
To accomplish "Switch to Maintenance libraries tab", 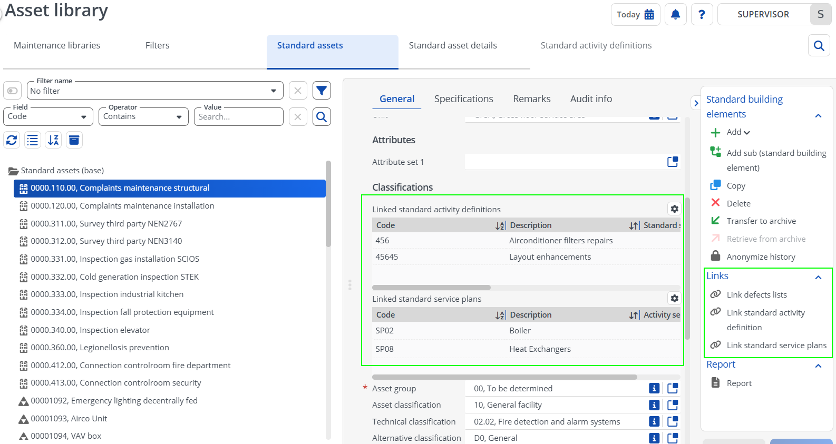I will point(57,45).
